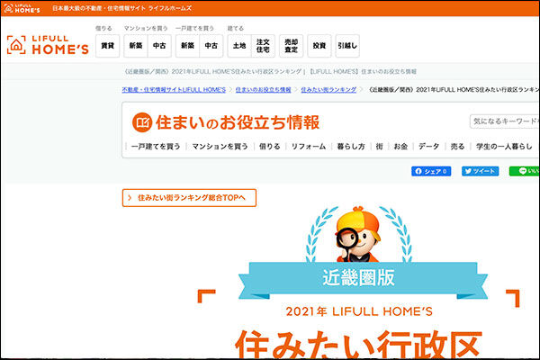Open リフォーム category tab
The height and width of the screenshot is (360, 540).
tap(309, 147)
